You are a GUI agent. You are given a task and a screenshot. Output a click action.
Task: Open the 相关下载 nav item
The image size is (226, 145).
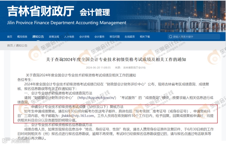coord(145,37)
